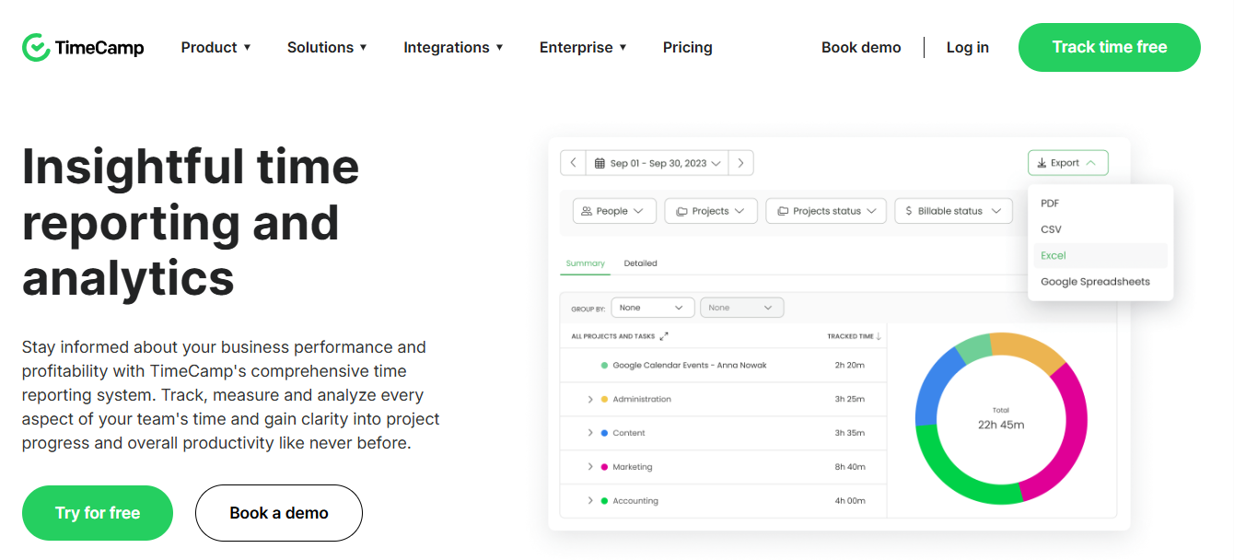Screen dimensions: 1234x560
Task: Click the Book demo link
Action: (x=861, y=47)
